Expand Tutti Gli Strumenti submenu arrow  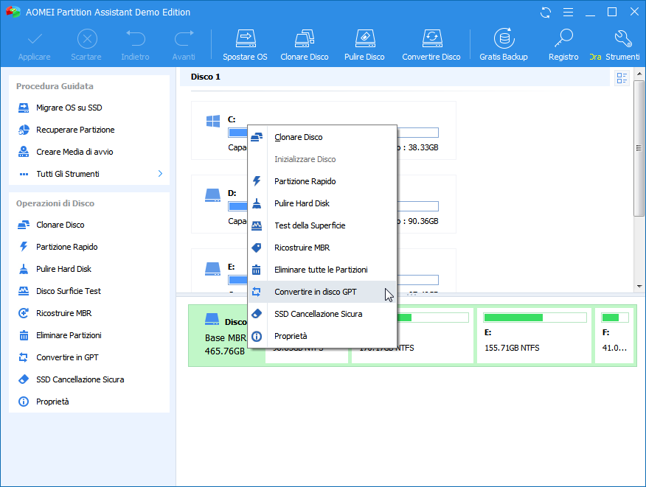(160, 174)
